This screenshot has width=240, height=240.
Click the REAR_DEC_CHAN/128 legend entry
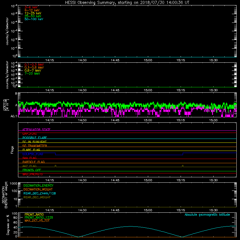point(40,193)
